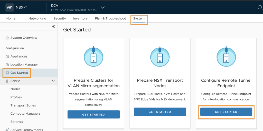Image resolution: width=263 pixels, height=131 pixels.
Task: Open the Security tab
Action: (x=60, y=18)
